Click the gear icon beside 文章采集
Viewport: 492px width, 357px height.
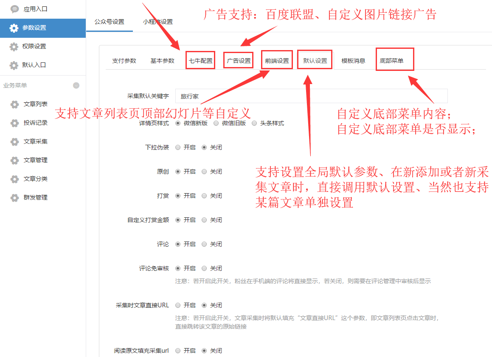tap(15, 142)
